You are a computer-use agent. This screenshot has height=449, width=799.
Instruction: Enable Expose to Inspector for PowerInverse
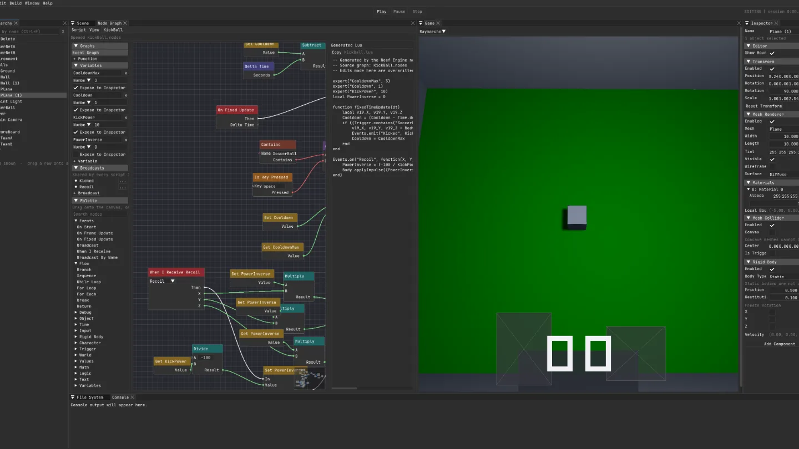pos(76,155)
